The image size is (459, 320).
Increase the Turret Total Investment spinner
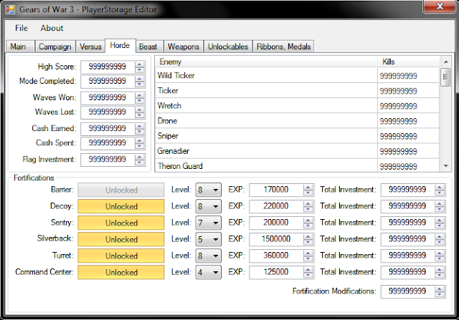coord(440,253)
